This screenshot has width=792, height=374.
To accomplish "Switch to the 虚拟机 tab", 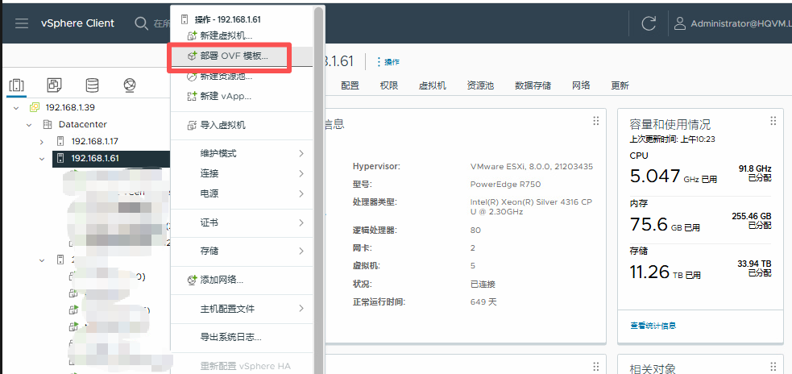I will click(x=433, y=85).
